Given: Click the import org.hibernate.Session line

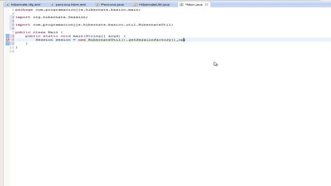Looking at the screenshot, I should click(x=52, y=17).
